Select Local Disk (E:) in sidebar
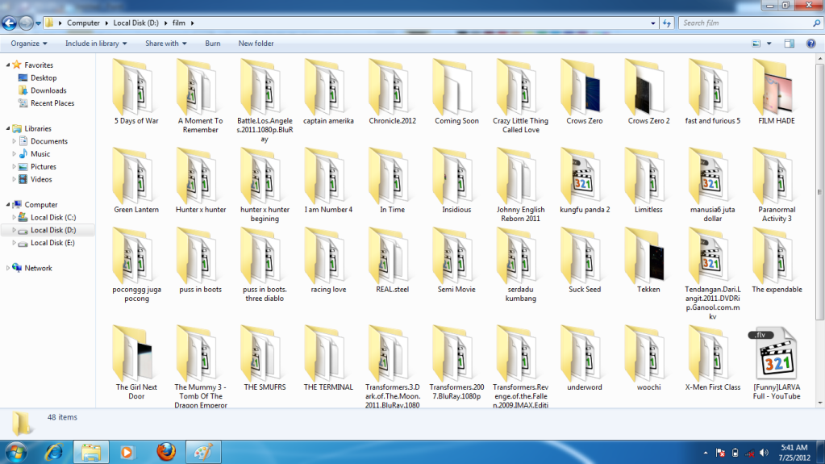This screenshot has height=464, width=825. 52,243
